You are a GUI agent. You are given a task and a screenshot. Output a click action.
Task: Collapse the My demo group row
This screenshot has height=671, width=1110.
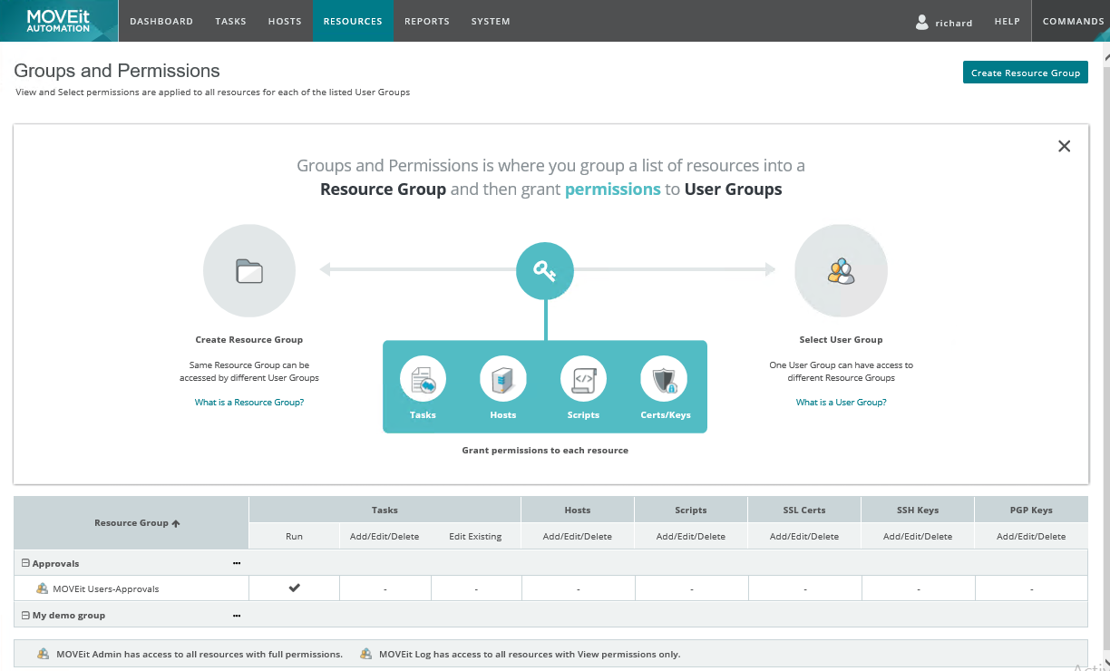click(x=25, y=615)
